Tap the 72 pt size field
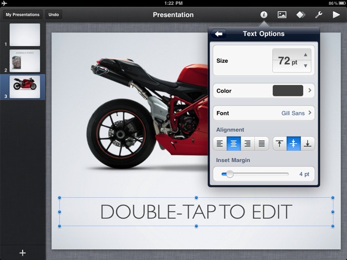Viewport: 347px width, 260px height. pyautogui.click(x=287, y=61)
